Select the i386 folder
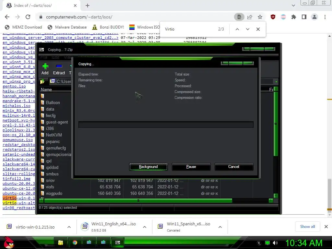Image resolution: width=332 pixels, height=249 pixels. (50, 128)
